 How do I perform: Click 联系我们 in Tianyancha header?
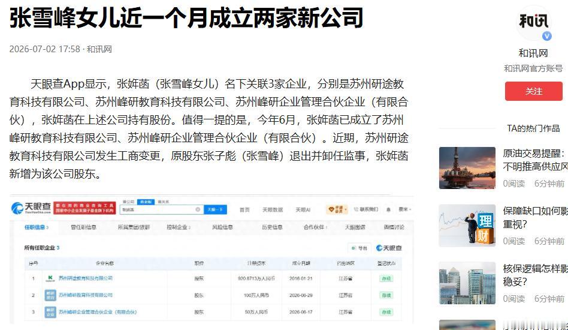pos(366,209)
